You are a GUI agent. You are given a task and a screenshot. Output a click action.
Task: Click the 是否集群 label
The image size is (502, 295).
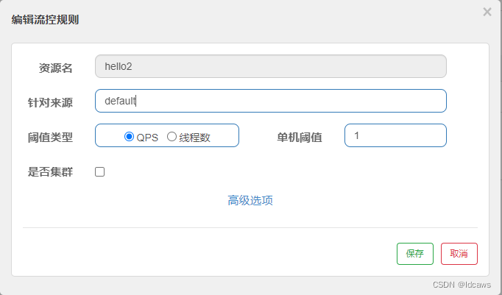tap(50, 172)
